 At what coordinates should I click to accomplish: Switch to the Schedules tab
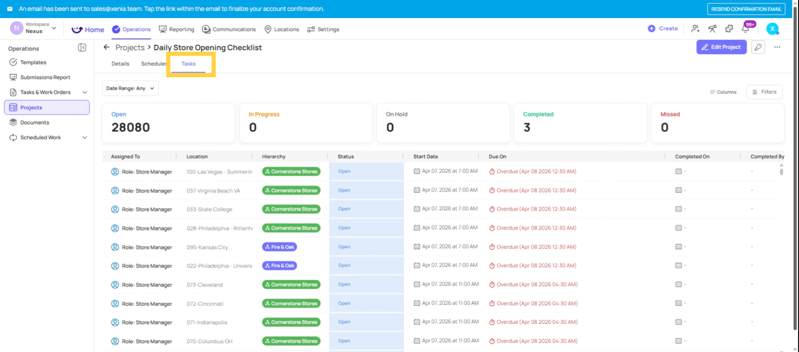click(x=154, y=64)
